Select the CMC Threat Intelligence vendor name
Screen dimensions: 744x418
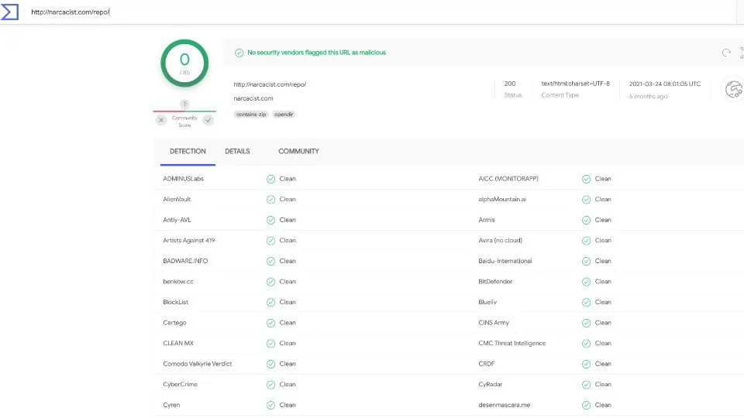click(512, 343)
